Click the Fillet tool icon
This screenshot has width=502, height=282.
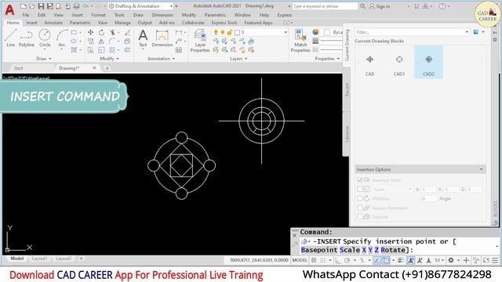(112, 42)
